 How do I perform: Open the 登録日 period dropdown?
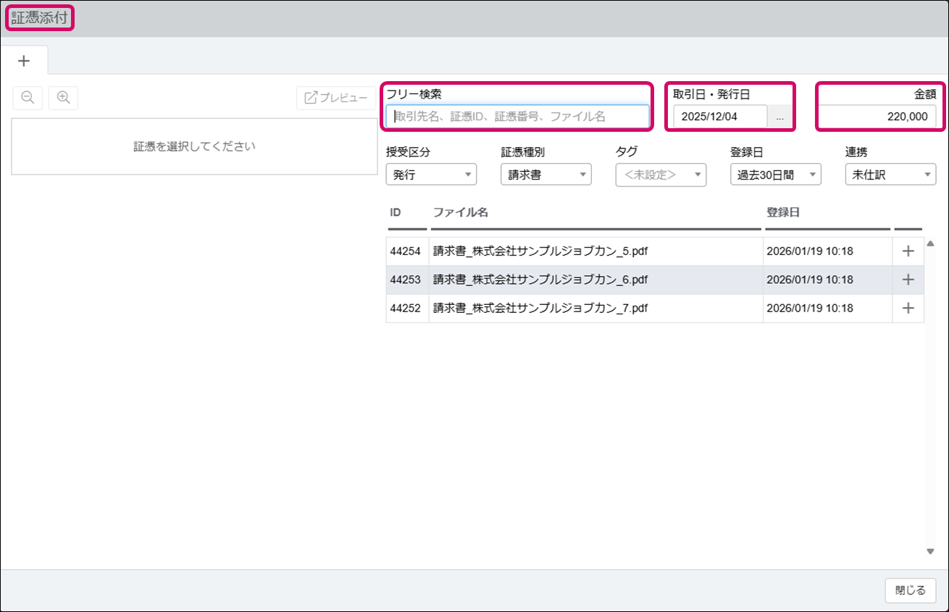[775, 175]
